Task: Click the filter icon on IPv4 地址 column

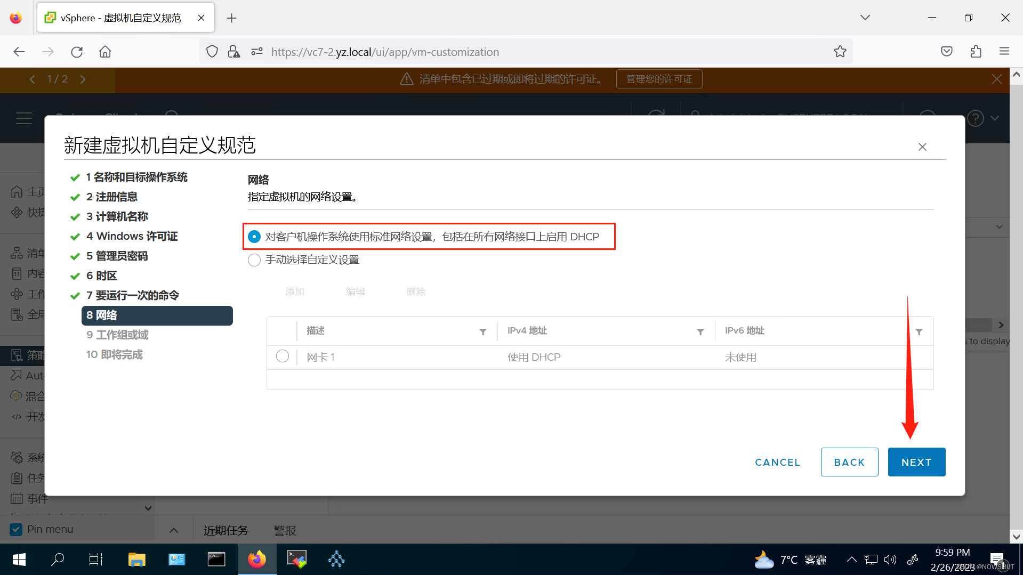Action: pos(700,331)
